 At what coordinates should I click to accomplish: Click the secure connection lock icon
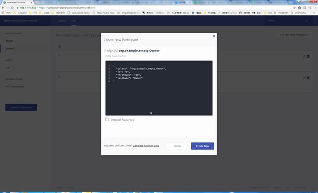(x=18, y=8)
